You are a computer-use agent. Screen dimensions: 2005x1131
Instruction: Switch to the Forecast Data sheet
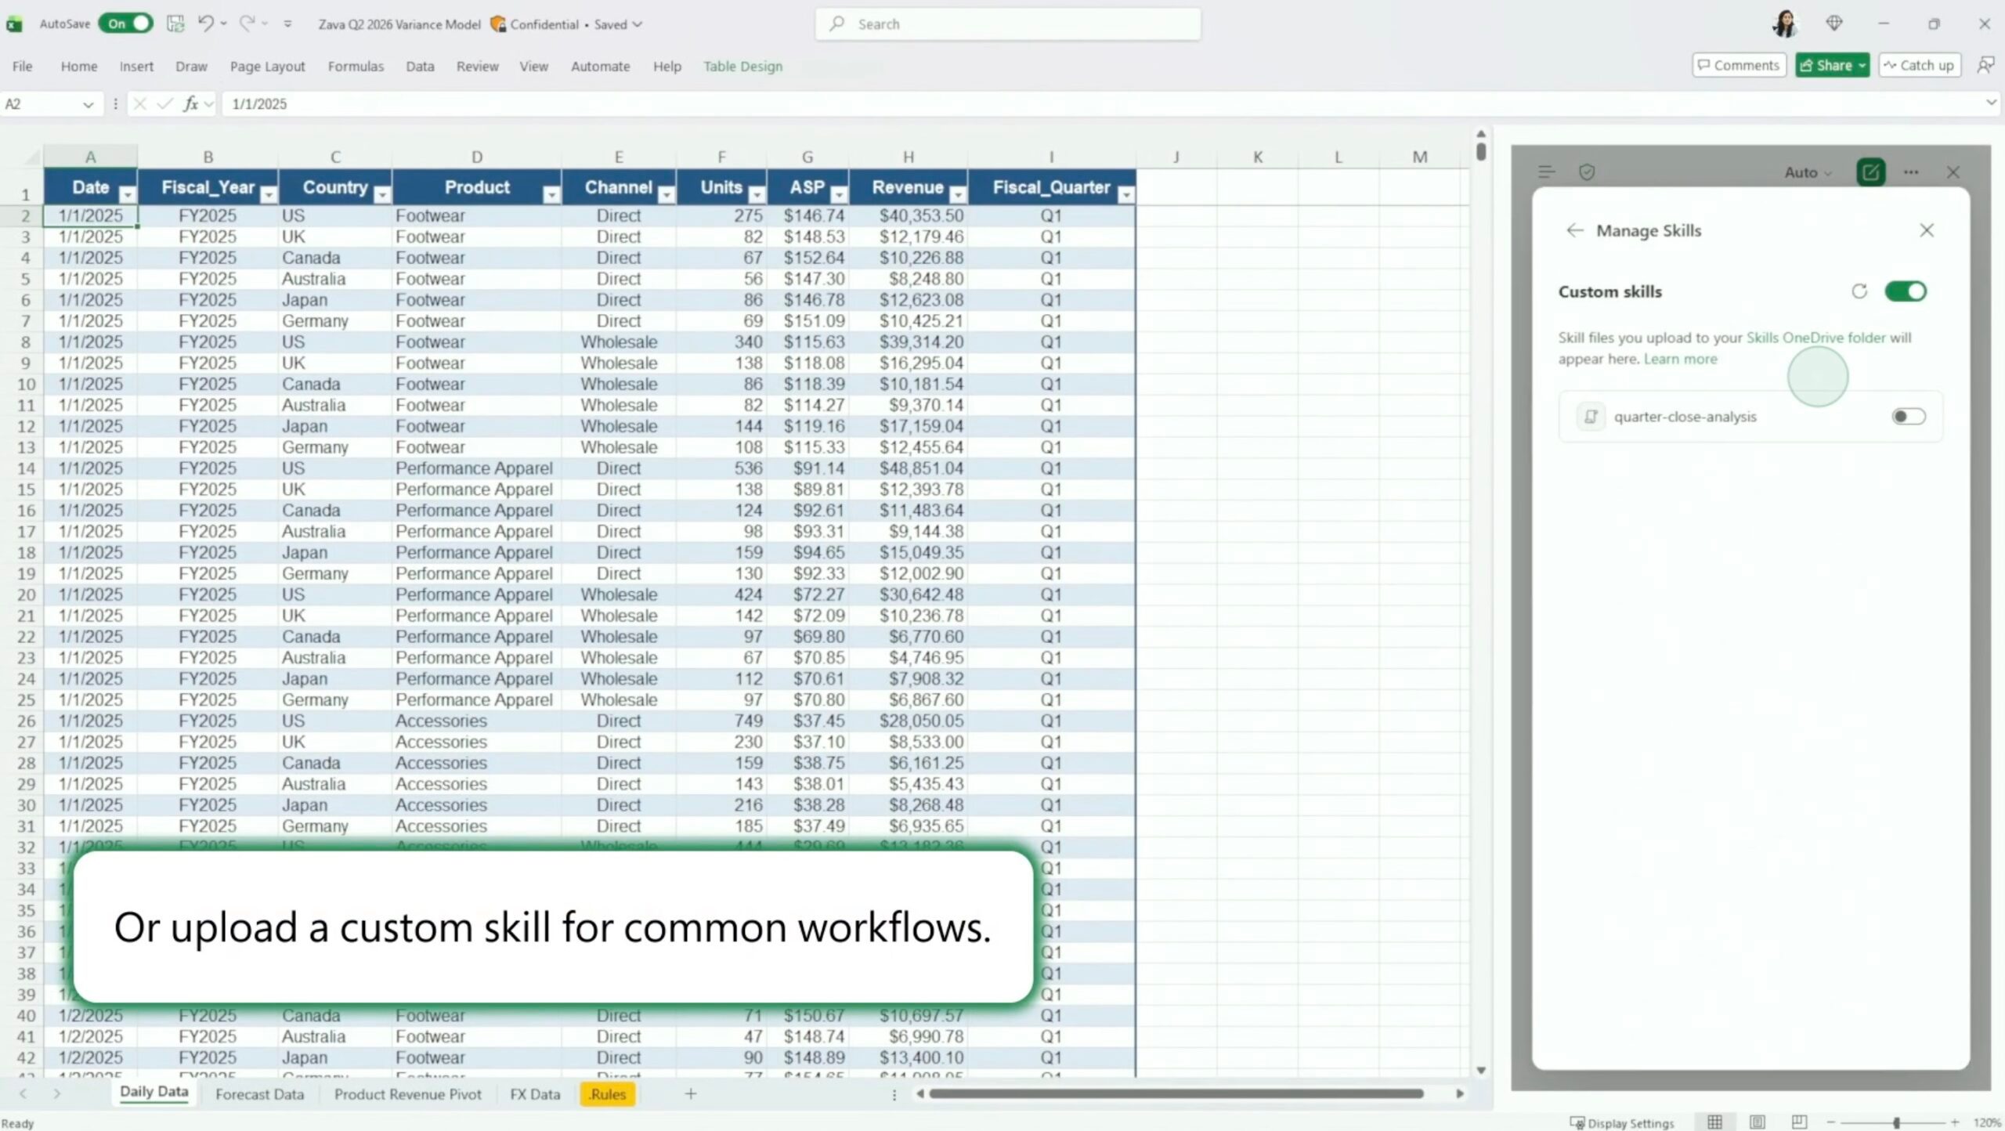(259, 1094)
